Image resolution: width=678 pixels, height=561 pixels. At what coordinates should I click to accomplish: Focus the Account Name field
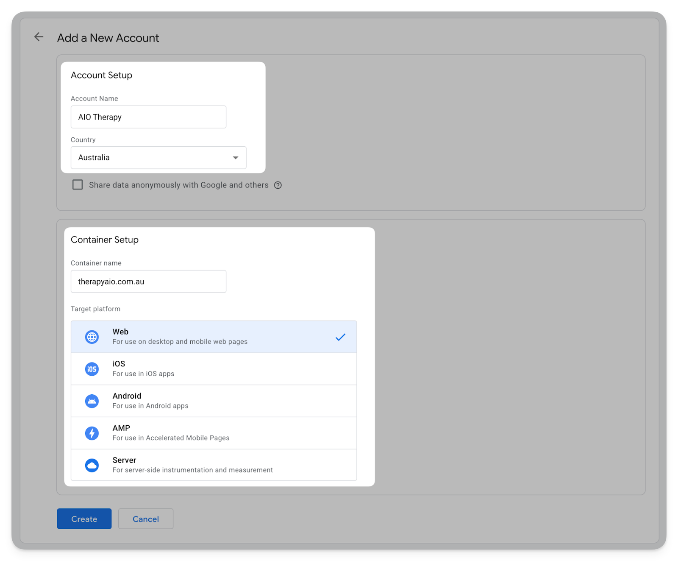148,117
